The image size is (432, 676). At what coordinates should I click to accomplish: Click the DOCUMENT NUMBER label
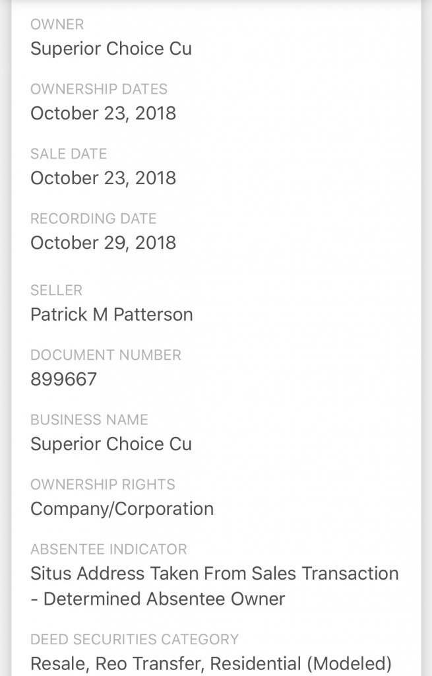pyautogui.click(x=106, y=355)
